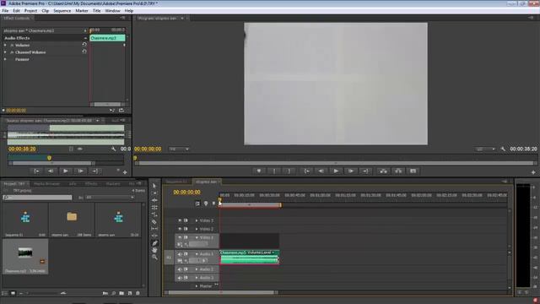Image resolution: width=540 pixels, height=304 pixels.
Task: Click the Extract button in the Program monitor
Action: pyautogui.click(x=398, y=171)
